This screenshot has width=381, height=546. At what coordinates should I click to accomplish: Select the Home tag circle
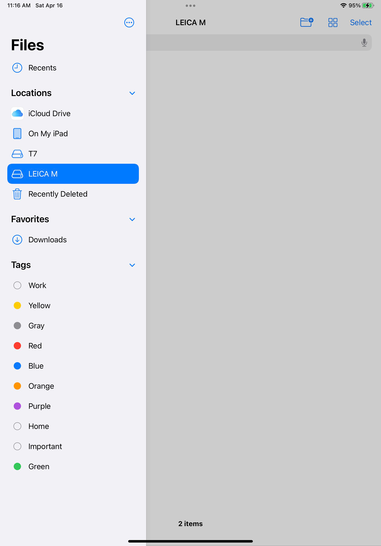point(17,426)
